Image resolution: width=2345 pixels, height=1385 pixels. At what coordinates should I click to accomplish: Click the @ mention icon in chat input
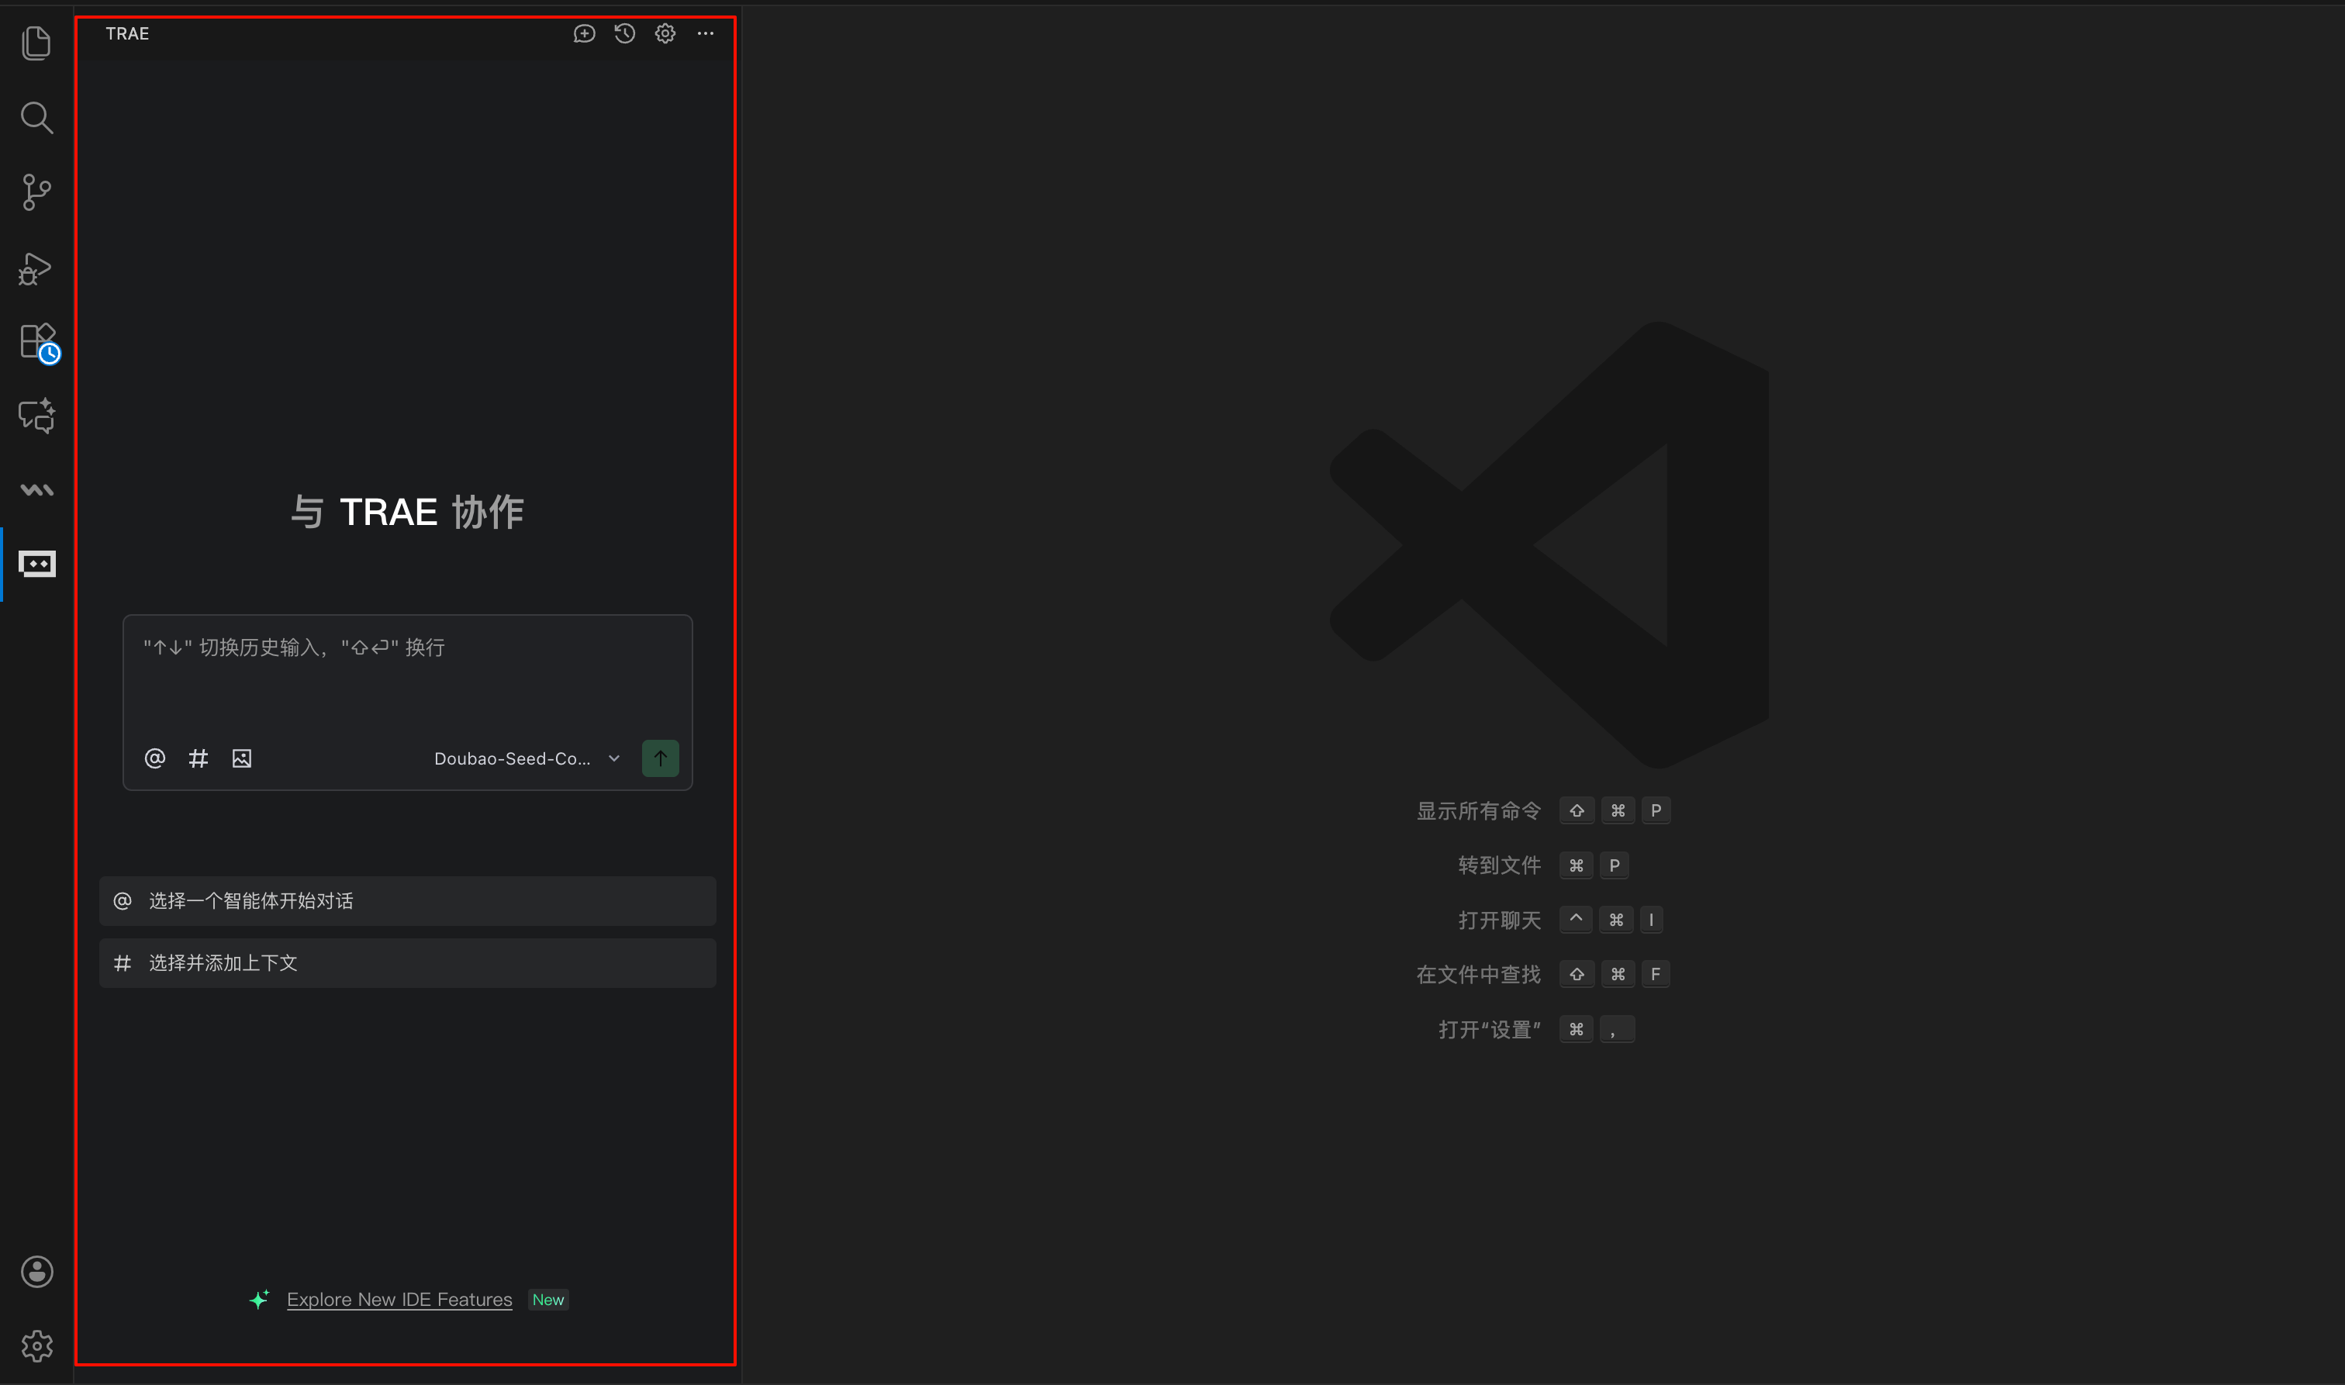(155, 758)
